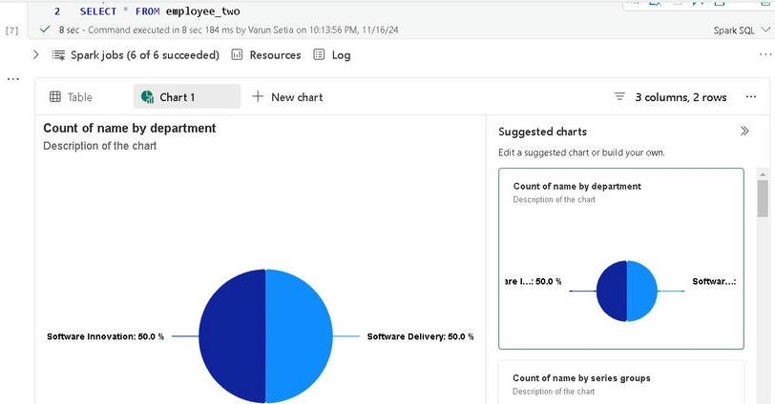Click the Software Delivery pie slice
Screen dimensions: 775x404
coord(299,336)
